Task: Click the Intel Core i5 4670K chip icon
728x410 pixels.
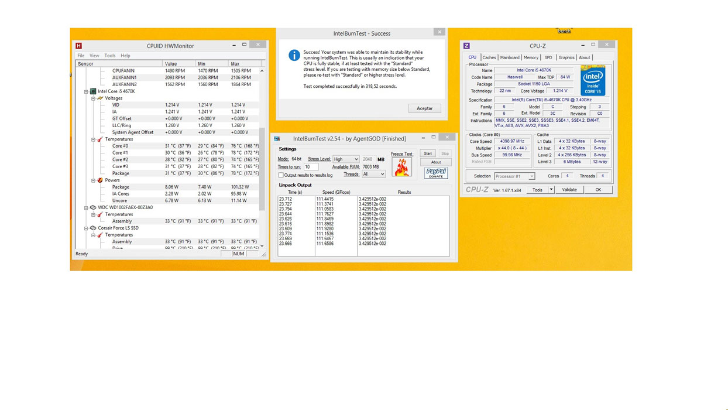Action: [93, 91]
